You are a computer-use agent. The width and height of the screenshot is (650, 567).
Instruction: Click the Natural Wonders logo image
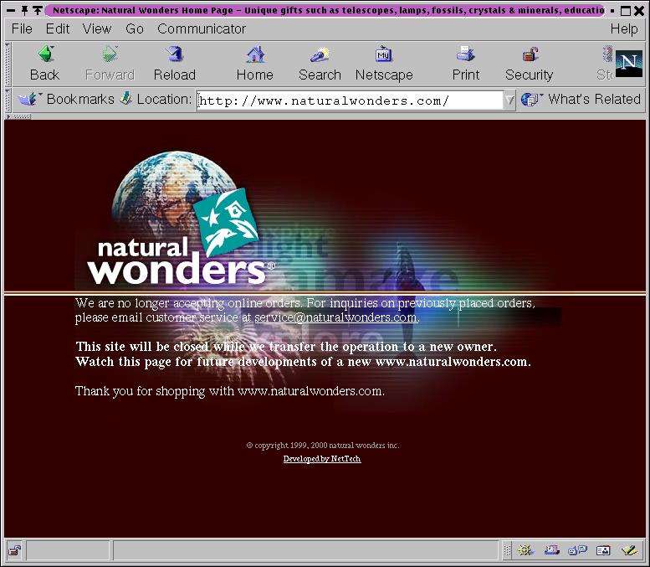click(181, 219)
